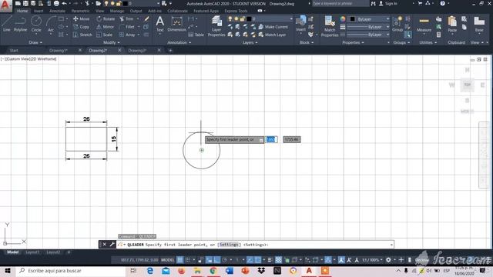Click the Rotate tool
The height and width of the screenshot is (277, 493).
point(106,18)
